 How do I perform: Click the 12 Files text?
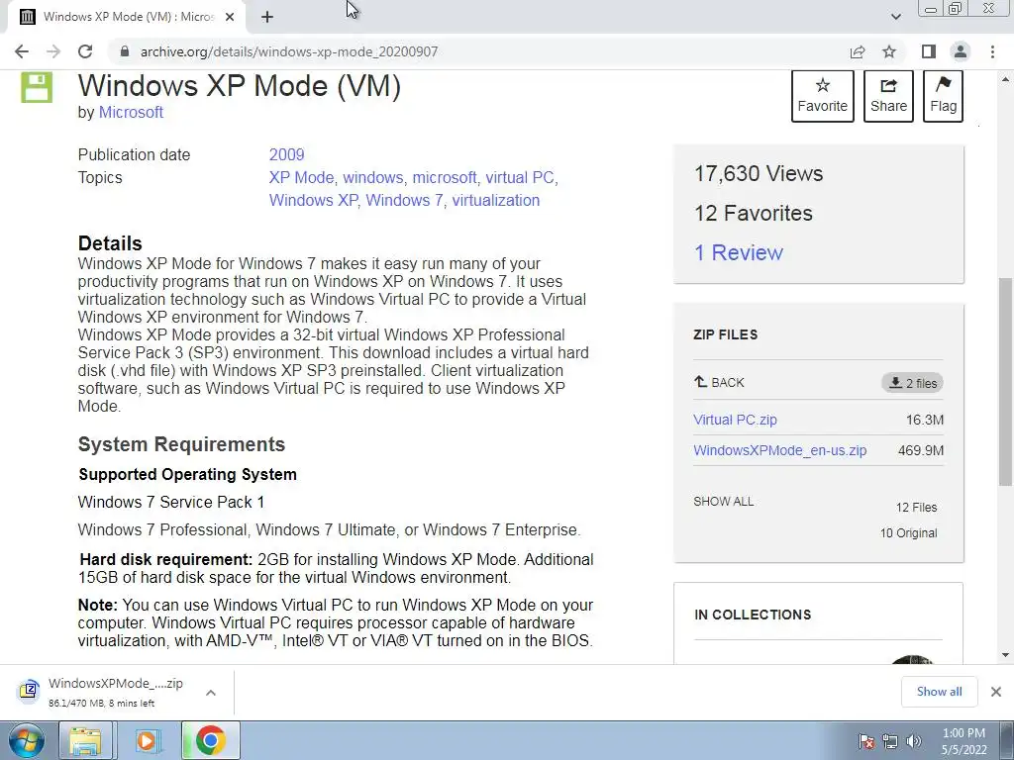coord(916,508)
